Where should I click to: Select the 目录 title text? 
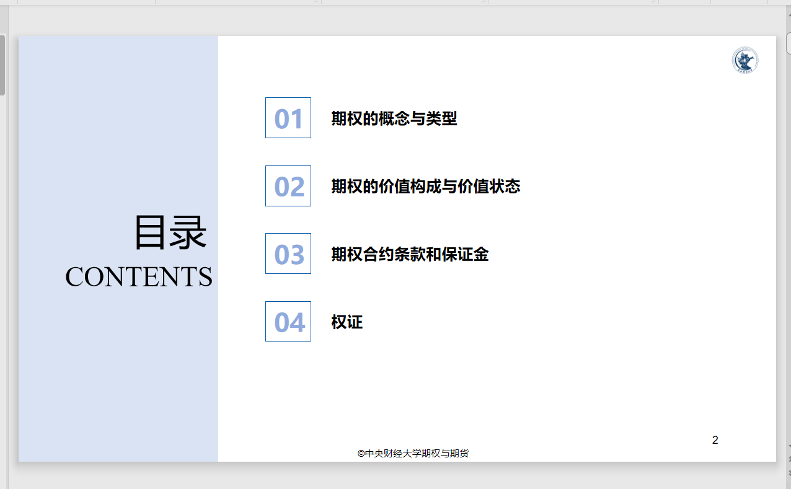tap(170, 233)
